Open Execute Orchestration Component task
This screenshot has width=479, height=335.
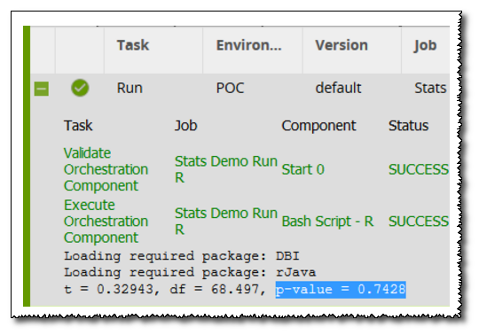coord(106,222)
